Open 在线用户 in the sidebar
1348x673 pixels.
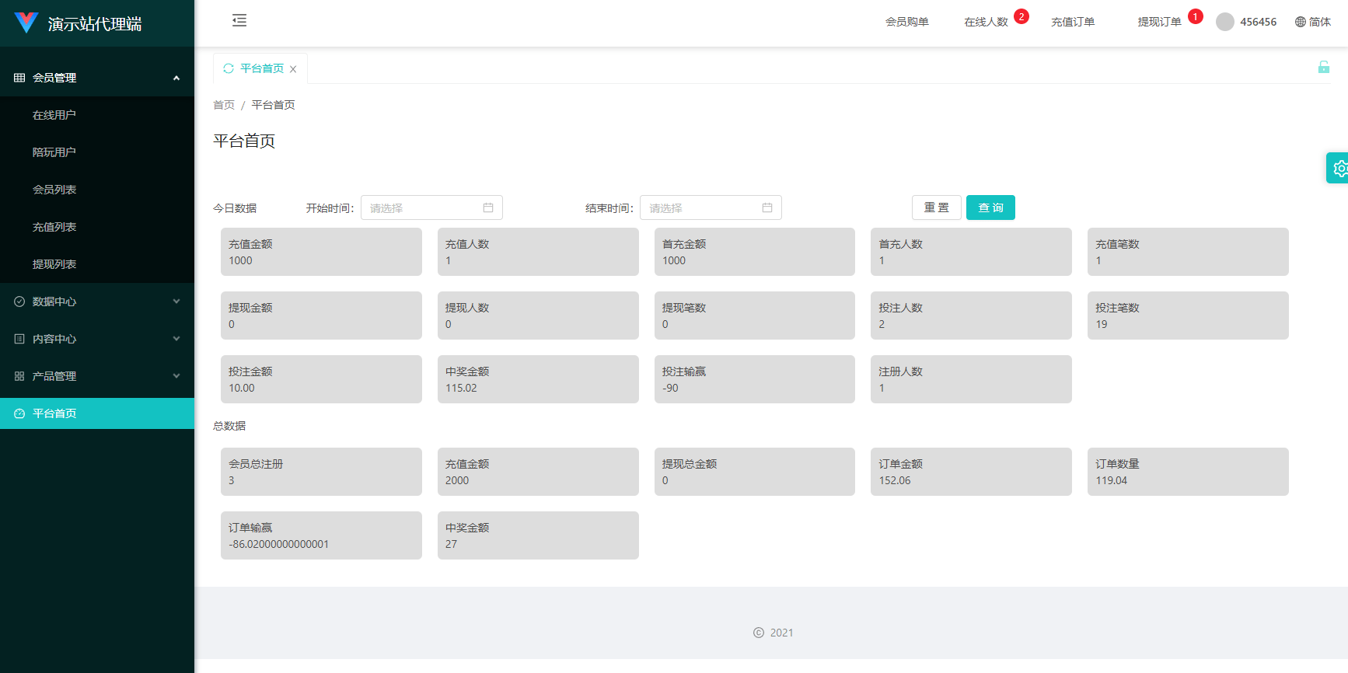pos(54,115)
